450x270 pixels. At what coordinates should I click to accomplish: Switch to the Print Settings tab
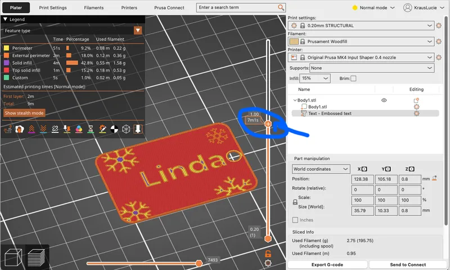(x=53, y=8)
